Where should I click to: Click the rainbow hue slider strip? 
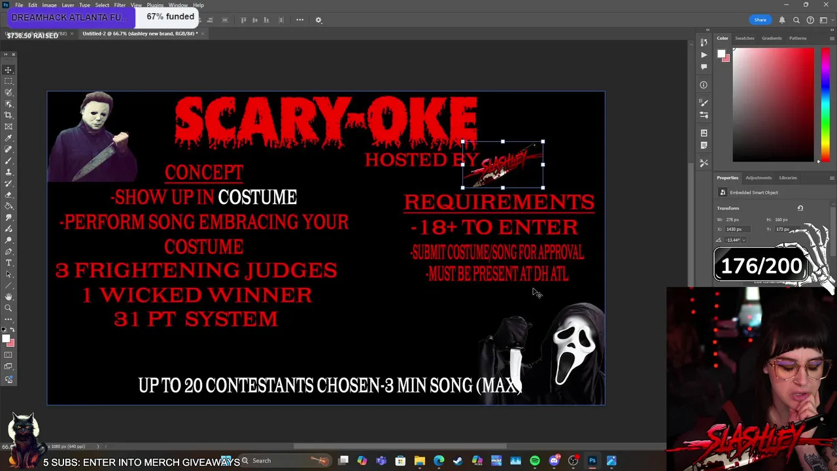[825, 105]
